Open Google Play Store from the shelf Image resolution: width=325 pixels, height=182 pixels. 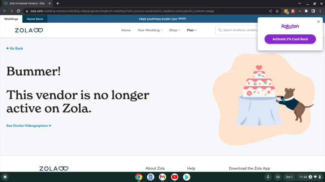(x=186, y=177)
